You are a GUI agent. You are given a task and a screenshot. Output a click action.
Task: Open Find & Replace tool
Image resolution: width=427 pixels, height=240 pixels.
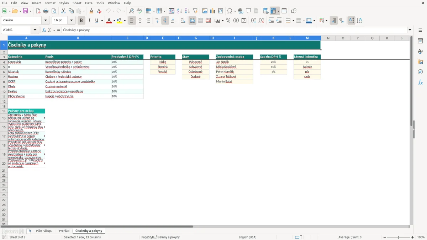coord(132,11)
